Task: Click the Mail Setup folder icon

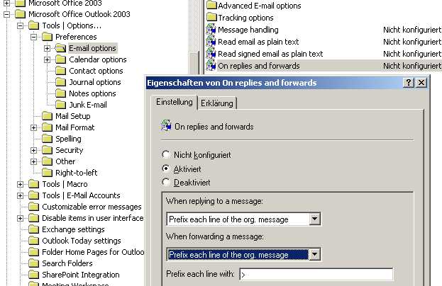Action: coord(47,116)
